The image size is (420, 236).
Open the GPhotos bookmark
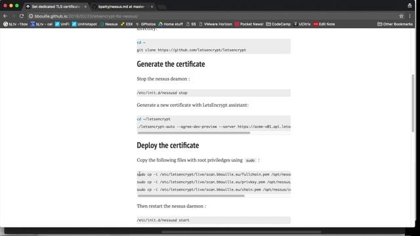(x=146, y=24)
